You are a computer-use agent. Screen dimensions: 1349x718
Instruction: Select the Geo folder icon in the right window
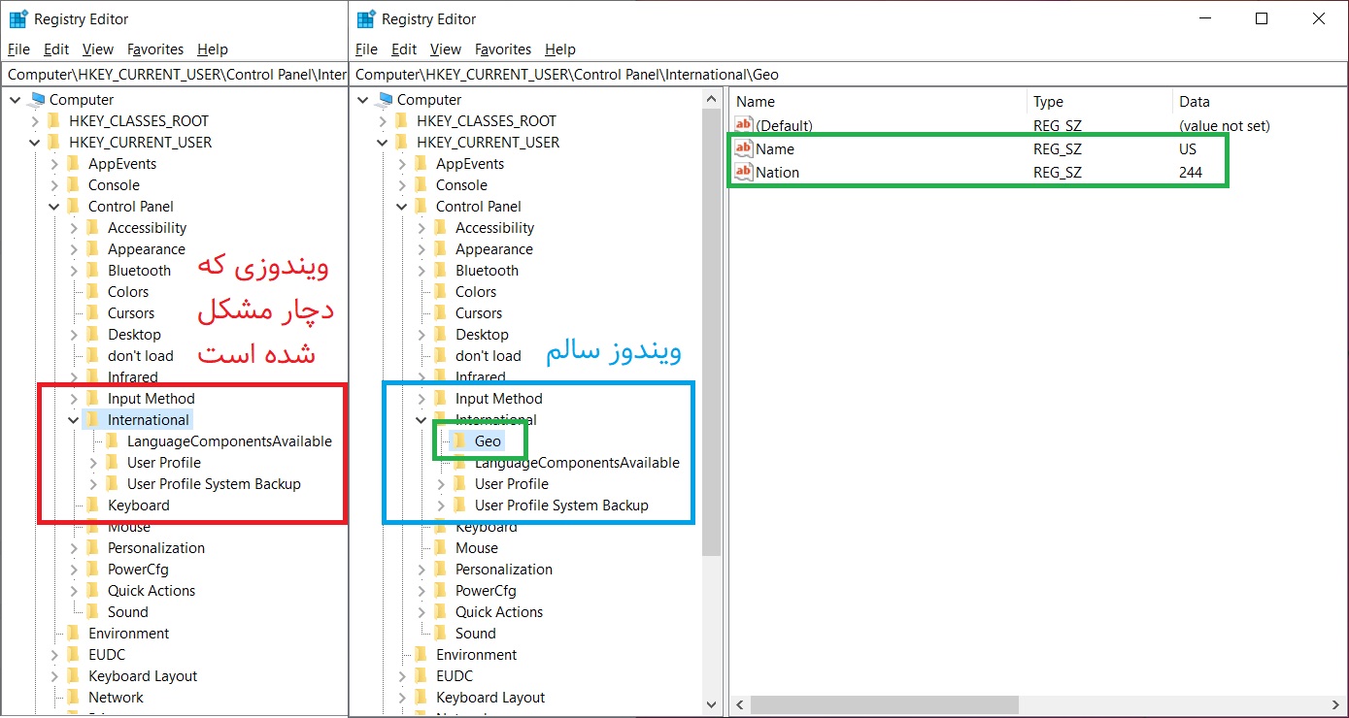tap(459, 441)
